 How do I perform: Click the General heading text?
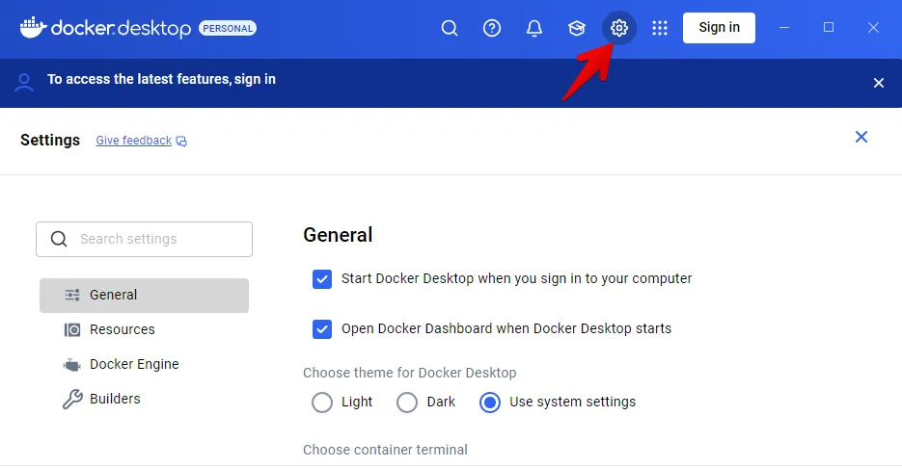point(338,235)
